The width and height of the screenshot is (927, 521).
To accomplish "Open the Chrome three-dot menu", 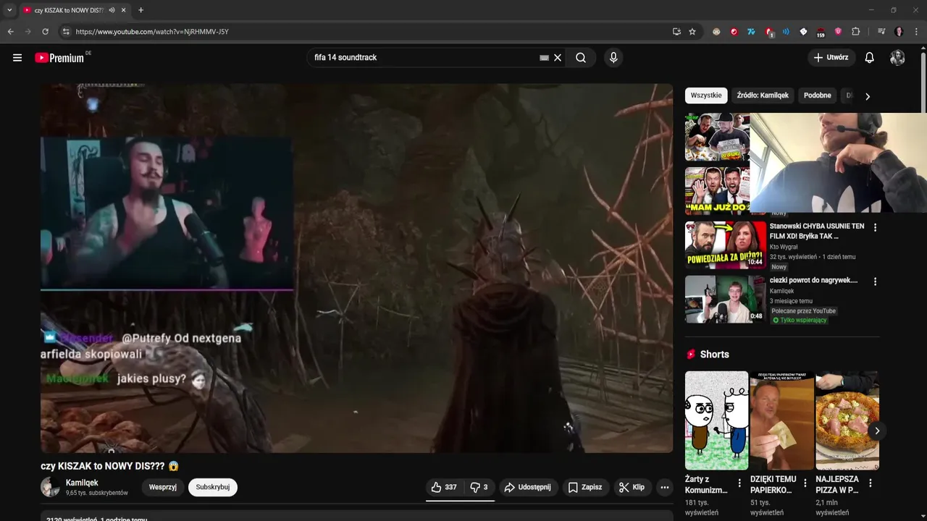I will (917, 32).
